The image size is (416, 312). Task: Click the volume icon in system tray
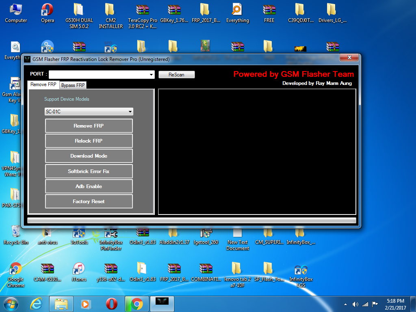[355, 304]
